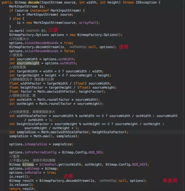Image resolution: width=185 pixels, height=191 pixels.
Task: Click the 'inJustDecodeBounds = true' line
Action: pos(41,43)
